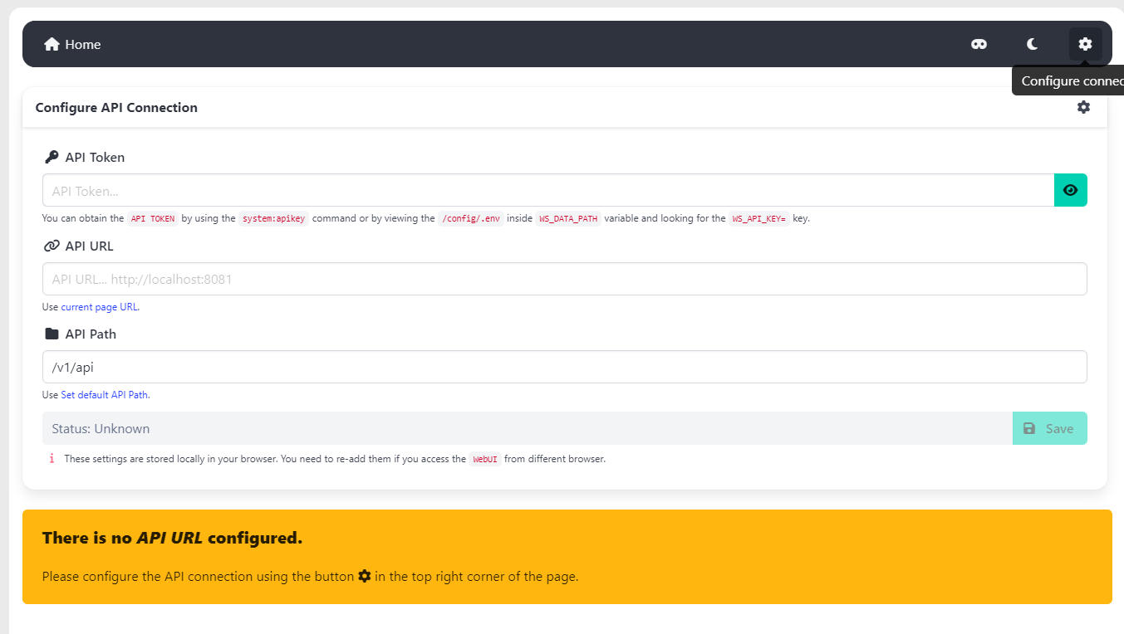Toggle API token visibility with eye button
The height and width of the screenshot is (634, 1124).
coord(1070,191)
